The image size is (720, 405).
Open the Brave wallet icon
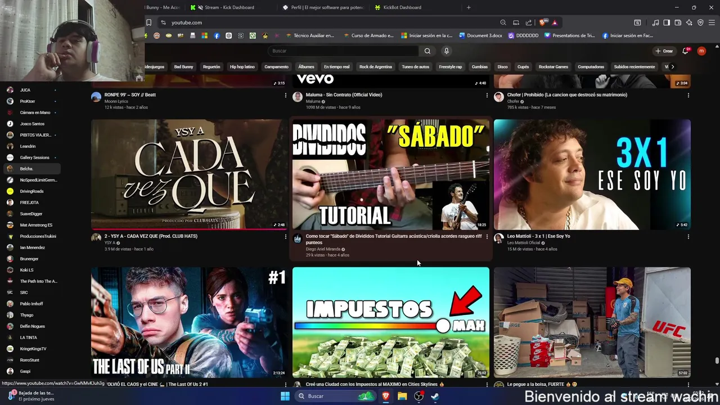(x=678, y=22)
